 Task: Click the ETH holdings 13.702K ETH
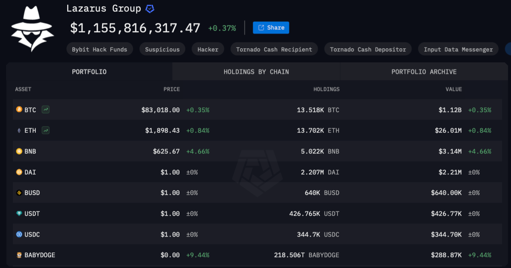pos(318,131)
